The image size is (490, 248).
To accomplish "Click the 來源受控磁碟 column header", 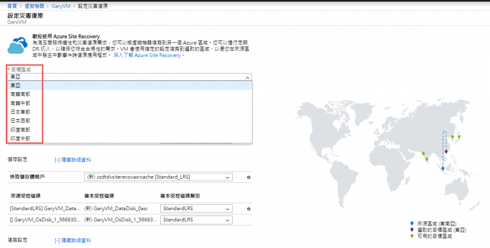I will click(x=25, y=196).
